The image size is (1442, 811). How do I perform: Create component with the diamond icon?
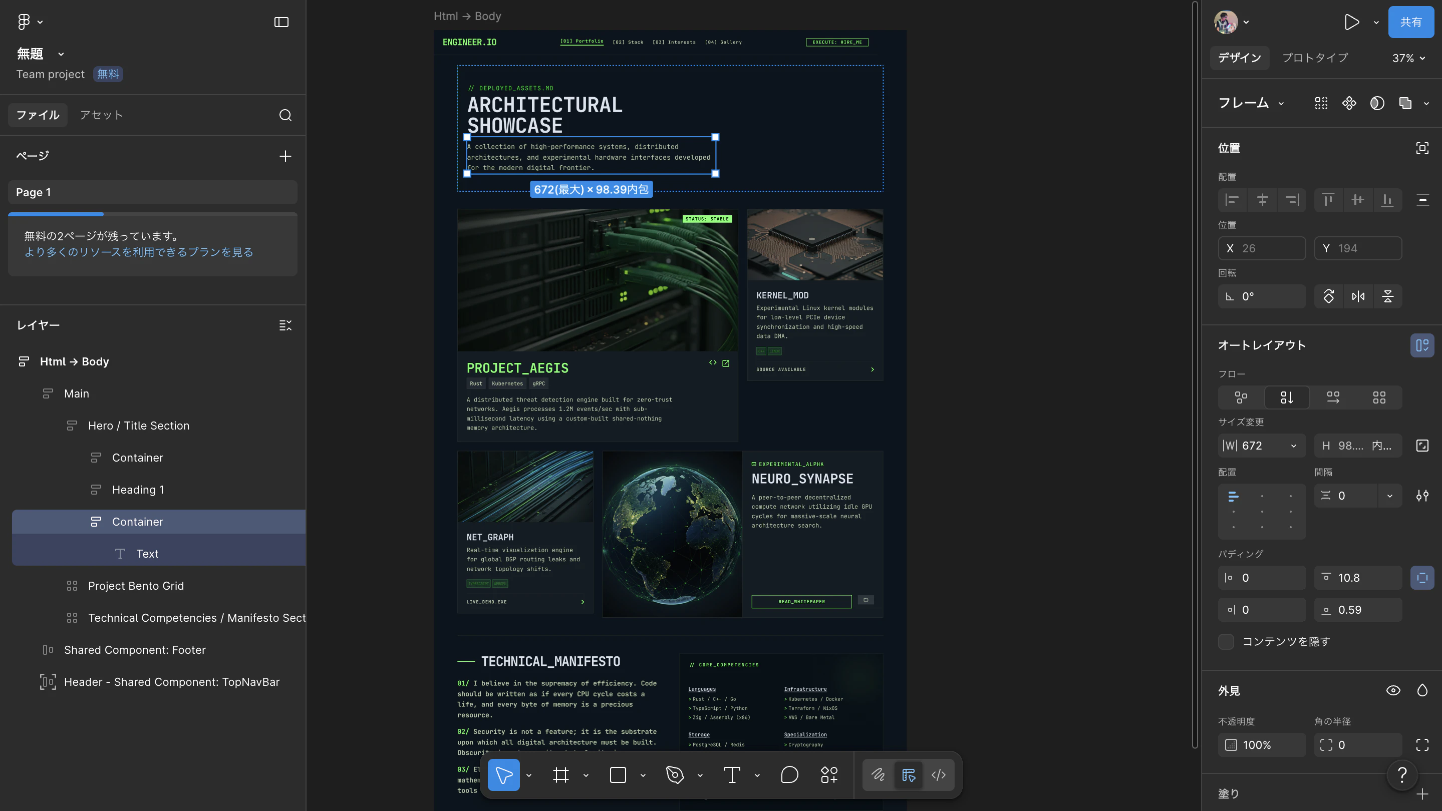[1349, 103]
